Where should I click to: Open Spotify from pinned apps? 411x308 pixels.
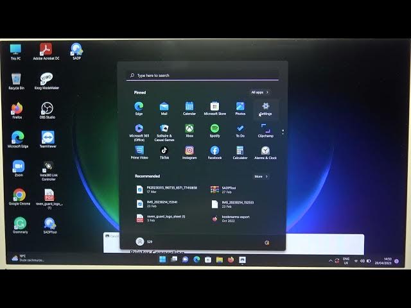214,131
